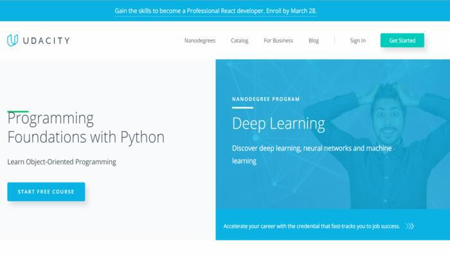450x257 pixels.
Task: Click 'Learn Object-Oriented Programming' subtitle
Action: (62, 162)
